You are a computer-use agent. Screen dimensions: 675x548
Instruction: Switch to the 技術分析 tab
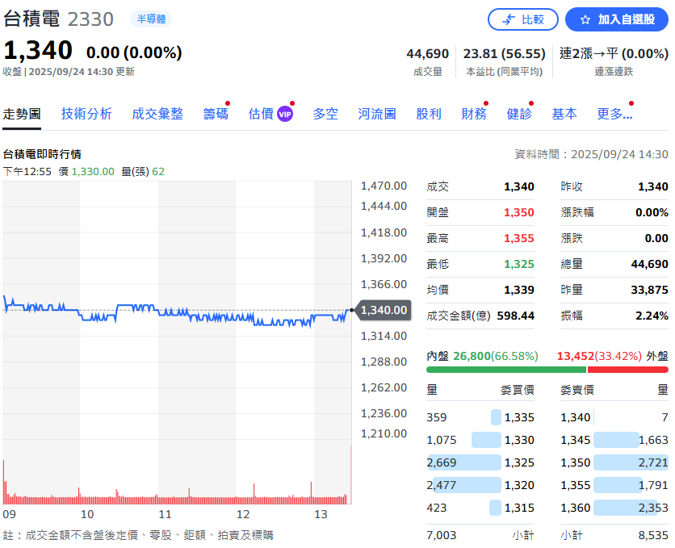[x=86, y=114]
